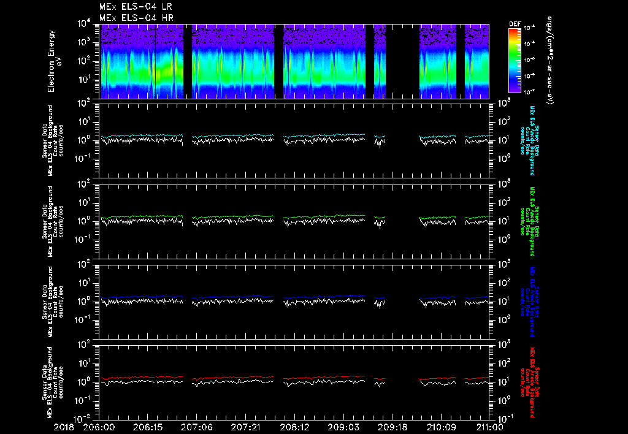Click the "210:09" time axis label
The height and width of the screenshot is (434, 628).
pos(440,427)
